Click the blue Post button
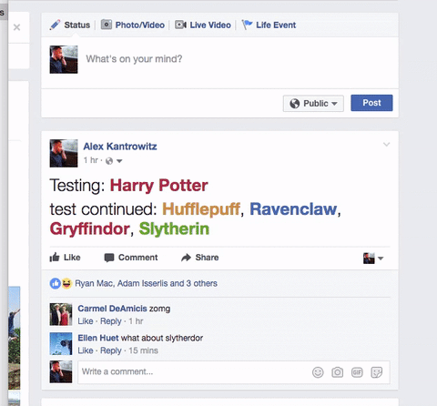Image resolution: width=437 pixels, height=406 pixels. pos(371,103)
